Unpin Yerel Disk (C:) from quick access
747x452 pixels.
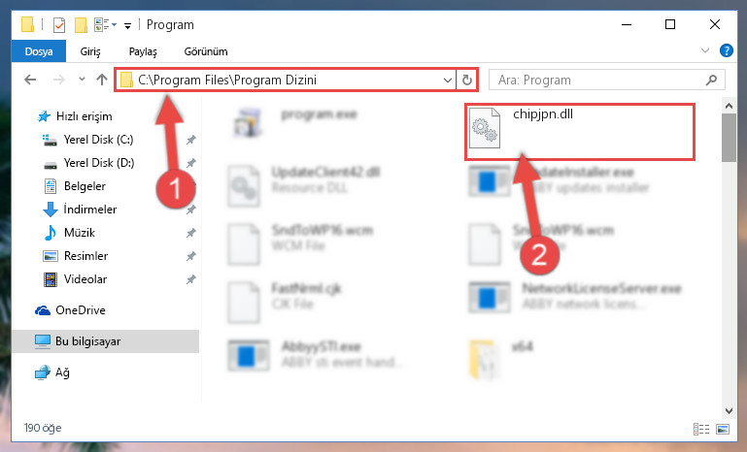pyautogui.click(x=191, y=140)
